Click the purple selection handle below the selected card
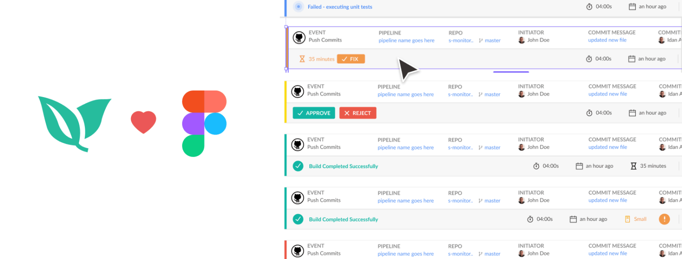This screenshot has height=259, width=682. [511, 71]
